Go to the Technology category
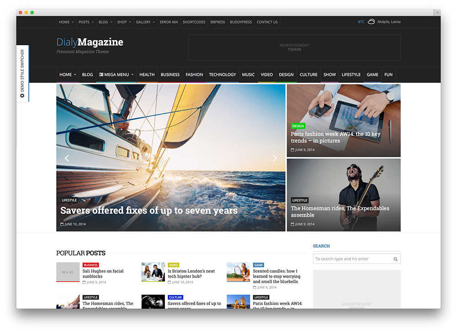The image size is (457, 332). [x=223, y=74]
